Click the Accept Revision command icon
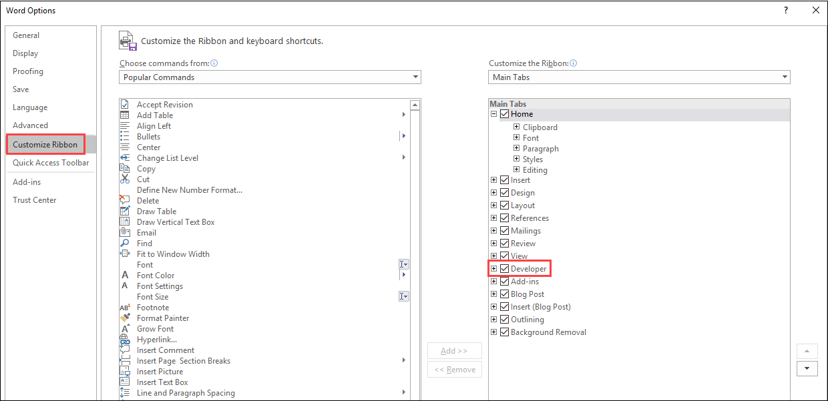 (x=124, y=105)
